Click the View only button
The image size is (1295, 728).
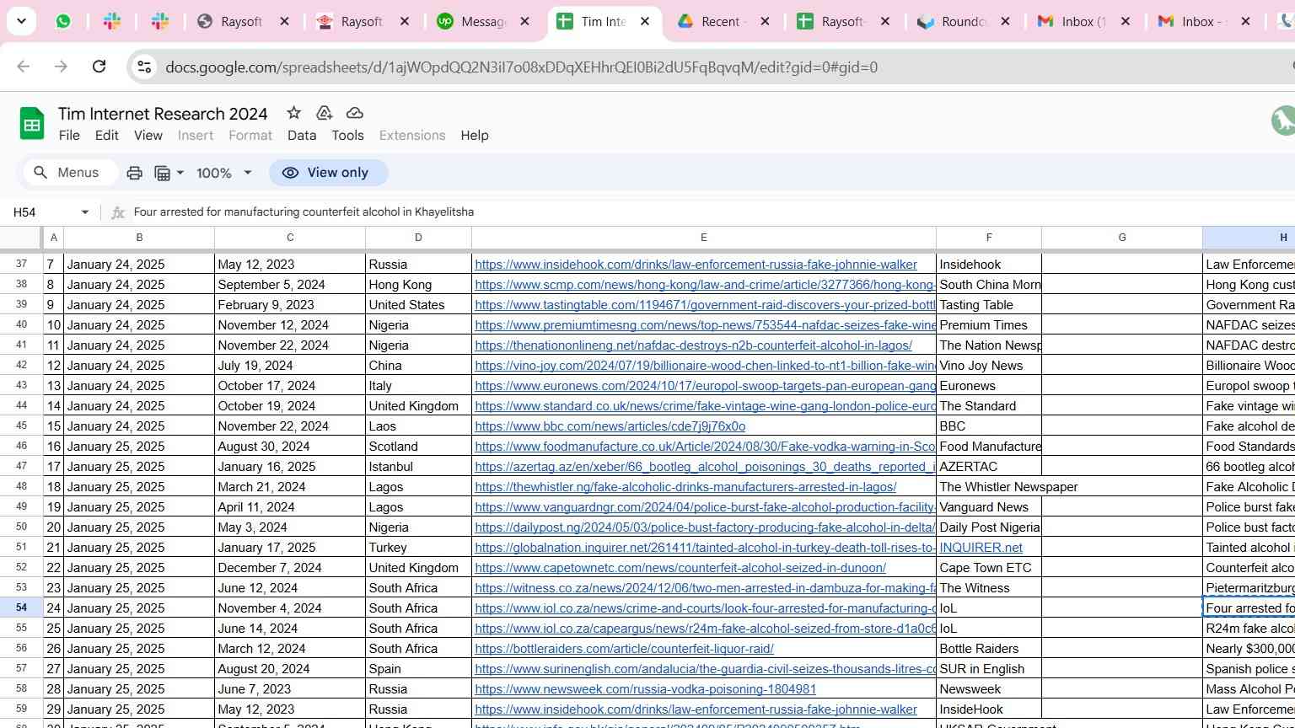(x=329, y=173)
